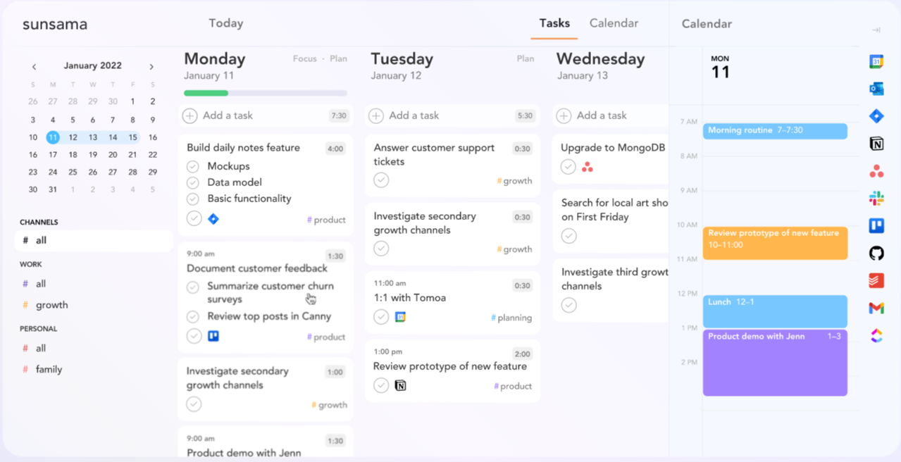This screenshot has width=901, height=462.
Task: Open the Todoist integration icon
Action: 876,280
